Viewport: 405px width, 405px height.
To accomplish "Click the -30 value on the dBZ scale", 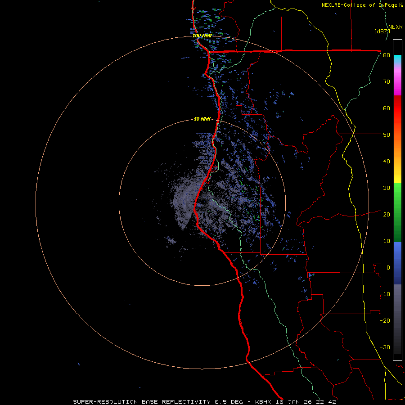I will pos(385,347).
